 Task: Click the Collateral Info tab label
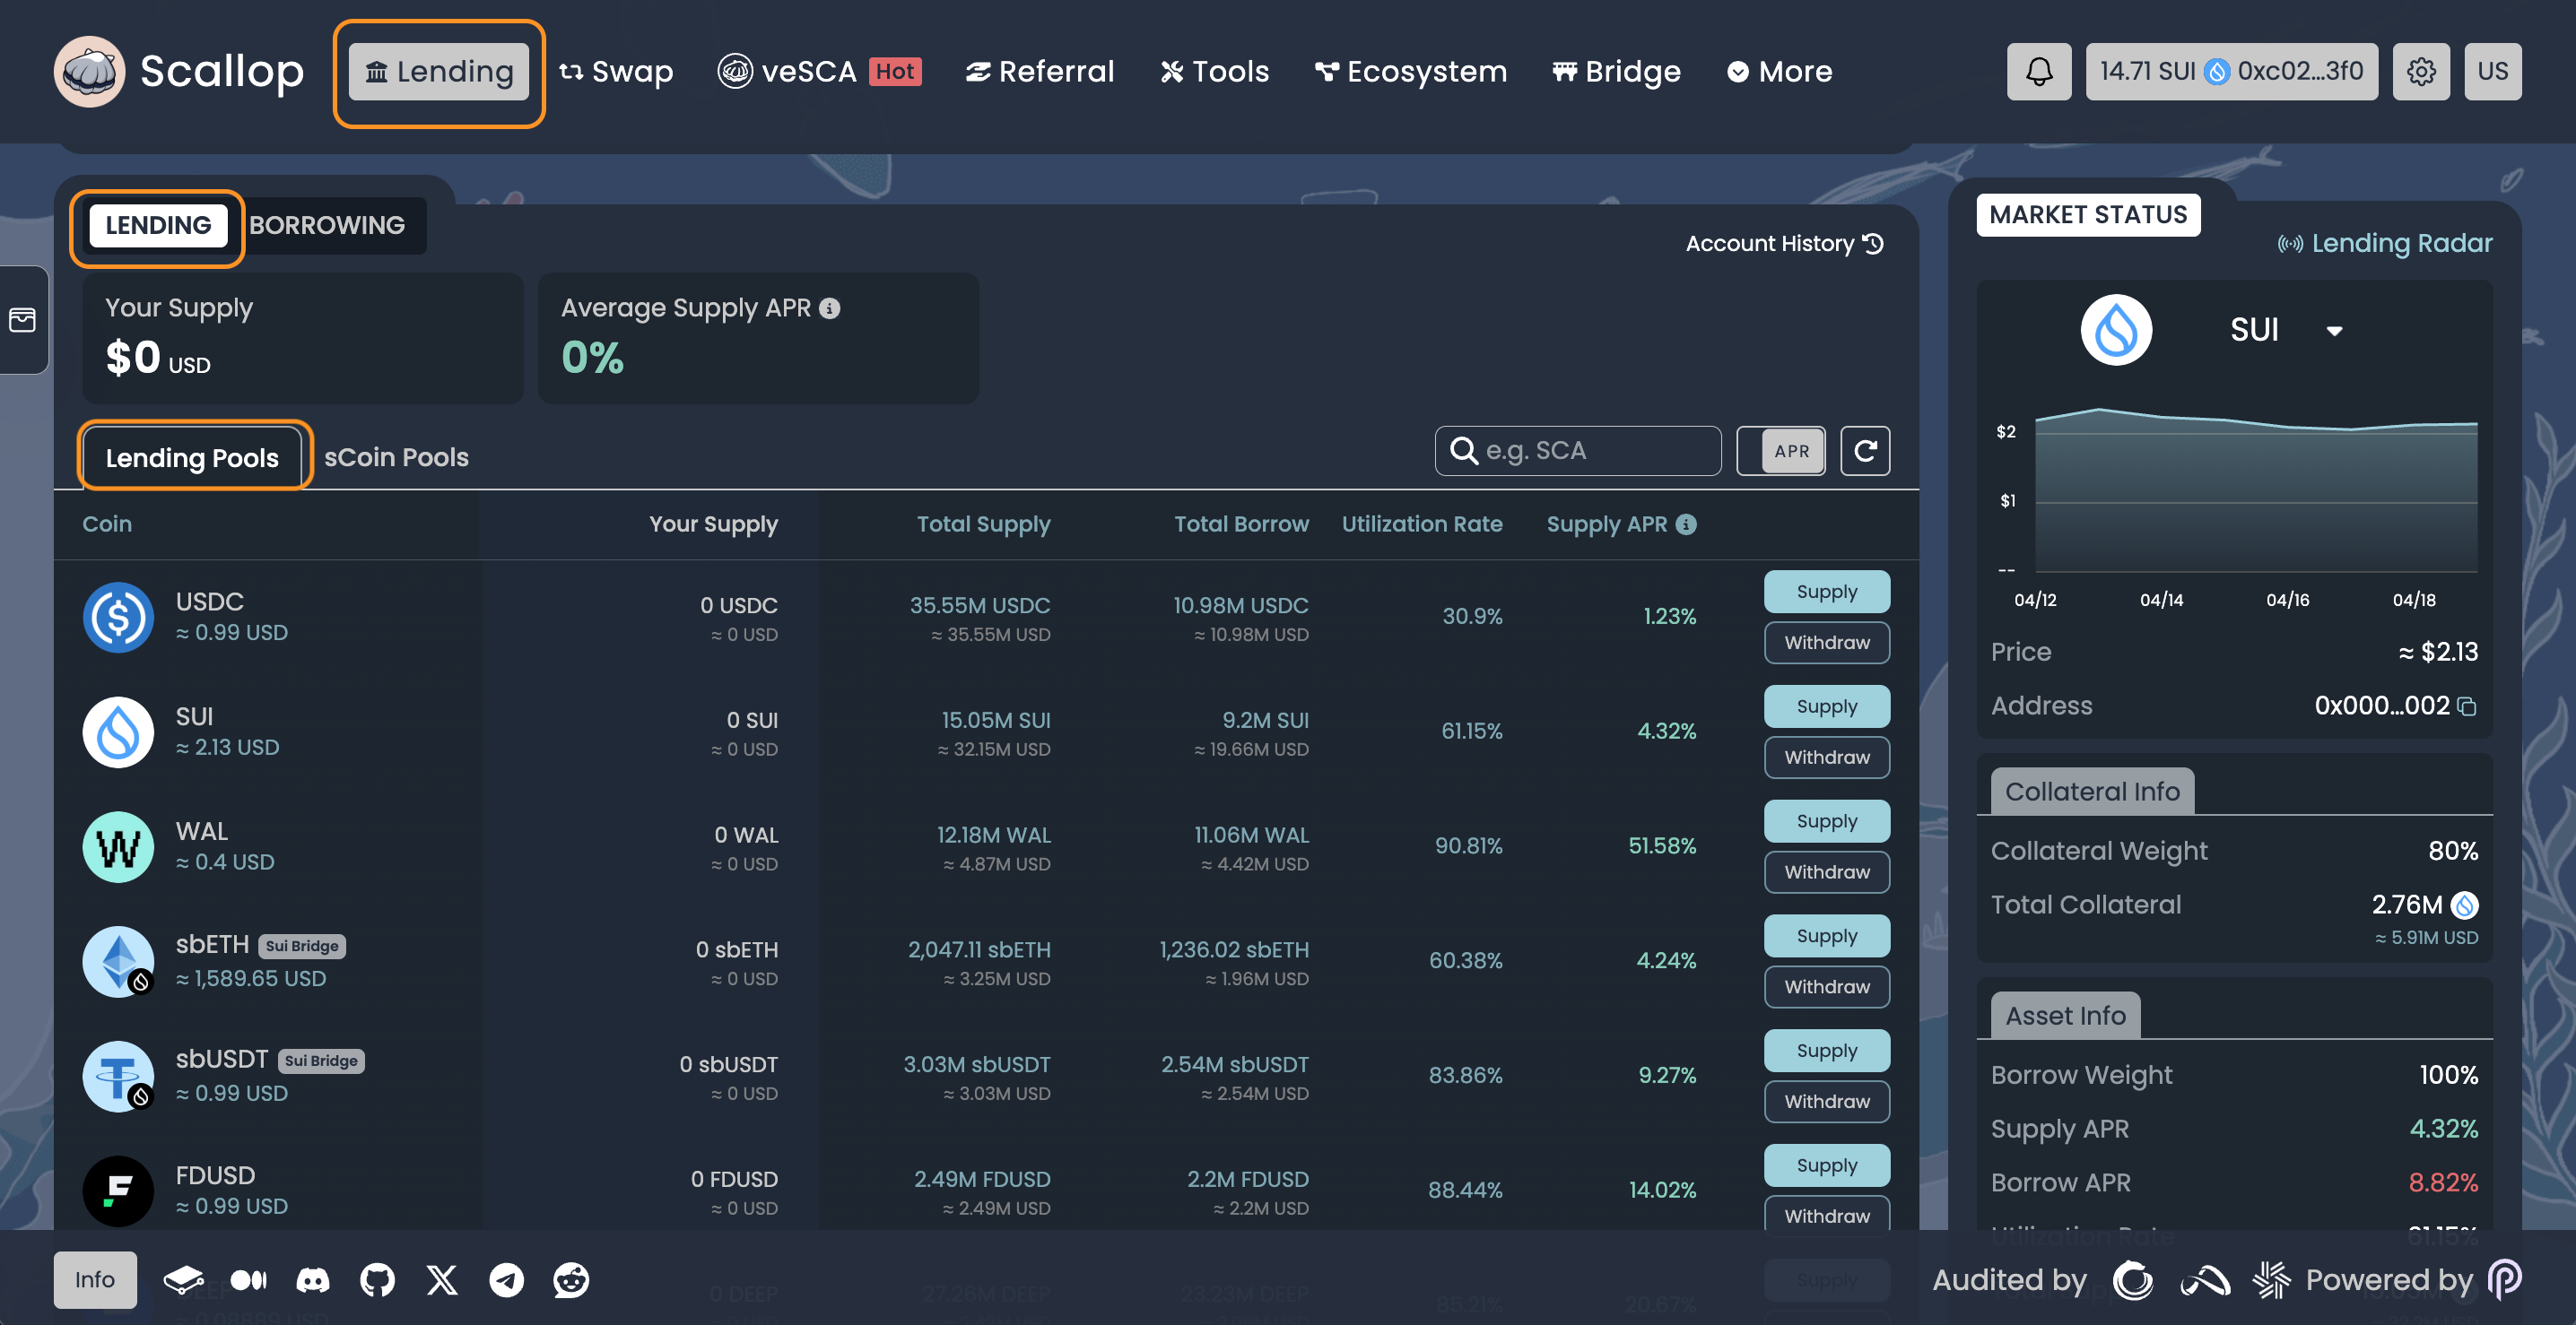click(2092, 792)
